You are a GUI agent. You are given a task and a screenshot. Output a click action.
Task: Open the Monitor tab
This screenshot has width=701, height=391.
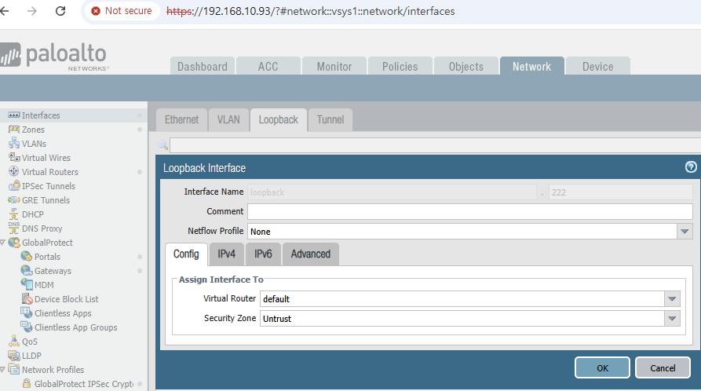pyautogui.click(x=334, y=66)
